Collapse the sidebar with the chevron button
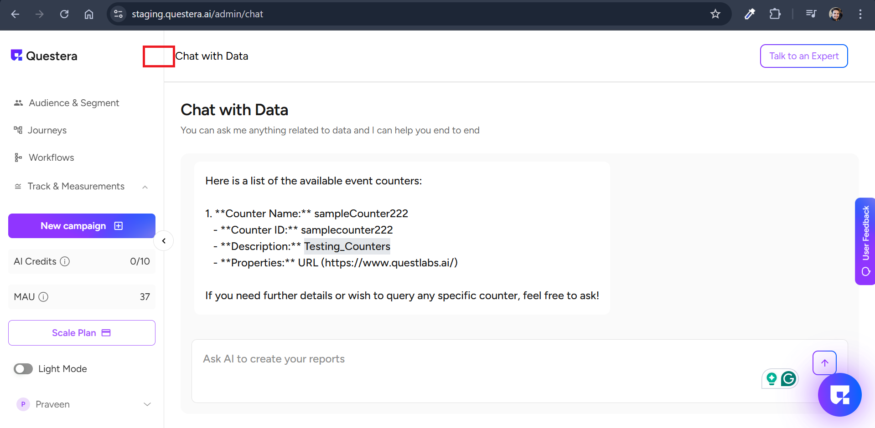The height and width of the screenshot is (428, 875). coord(164,241)
